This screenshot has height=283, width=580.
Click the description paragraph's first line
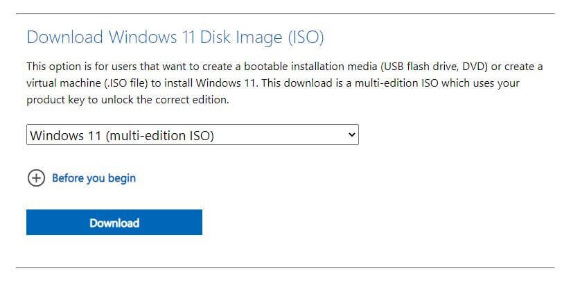(x=284, y=66)
